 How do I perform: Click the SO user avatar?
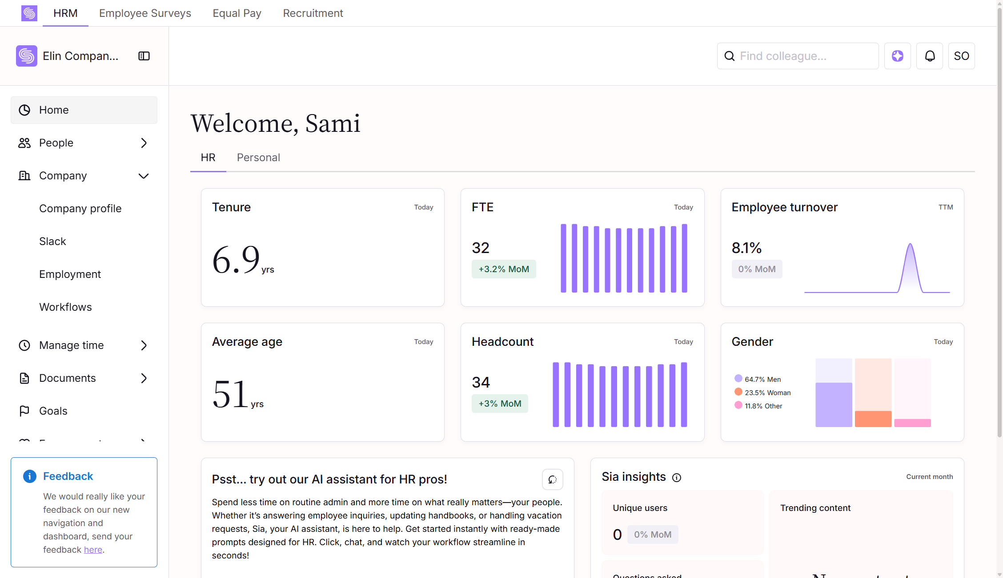click(961, 56)
